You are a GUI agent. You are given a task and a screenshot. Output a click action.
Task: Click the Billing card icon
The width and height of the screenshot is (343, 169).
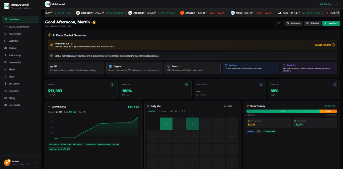pos(5,98)
